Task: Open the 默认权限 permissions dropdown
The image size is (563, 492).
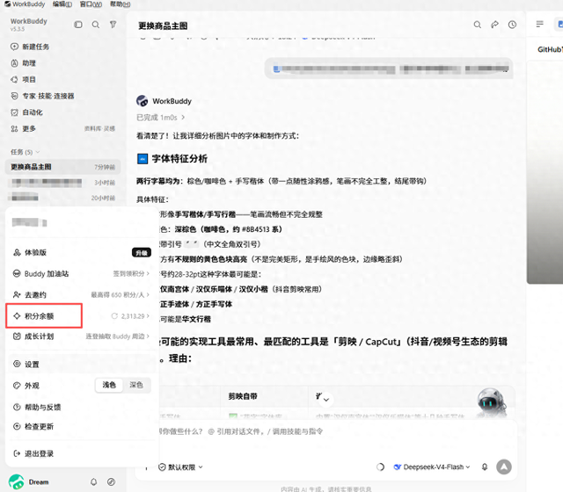Action: (180, 467)
